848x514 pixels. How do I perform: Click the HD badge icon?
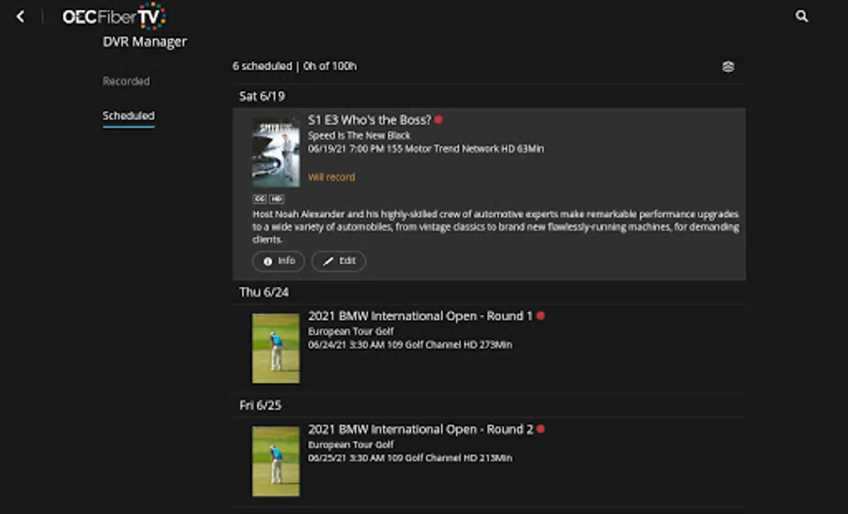[277, 199]
